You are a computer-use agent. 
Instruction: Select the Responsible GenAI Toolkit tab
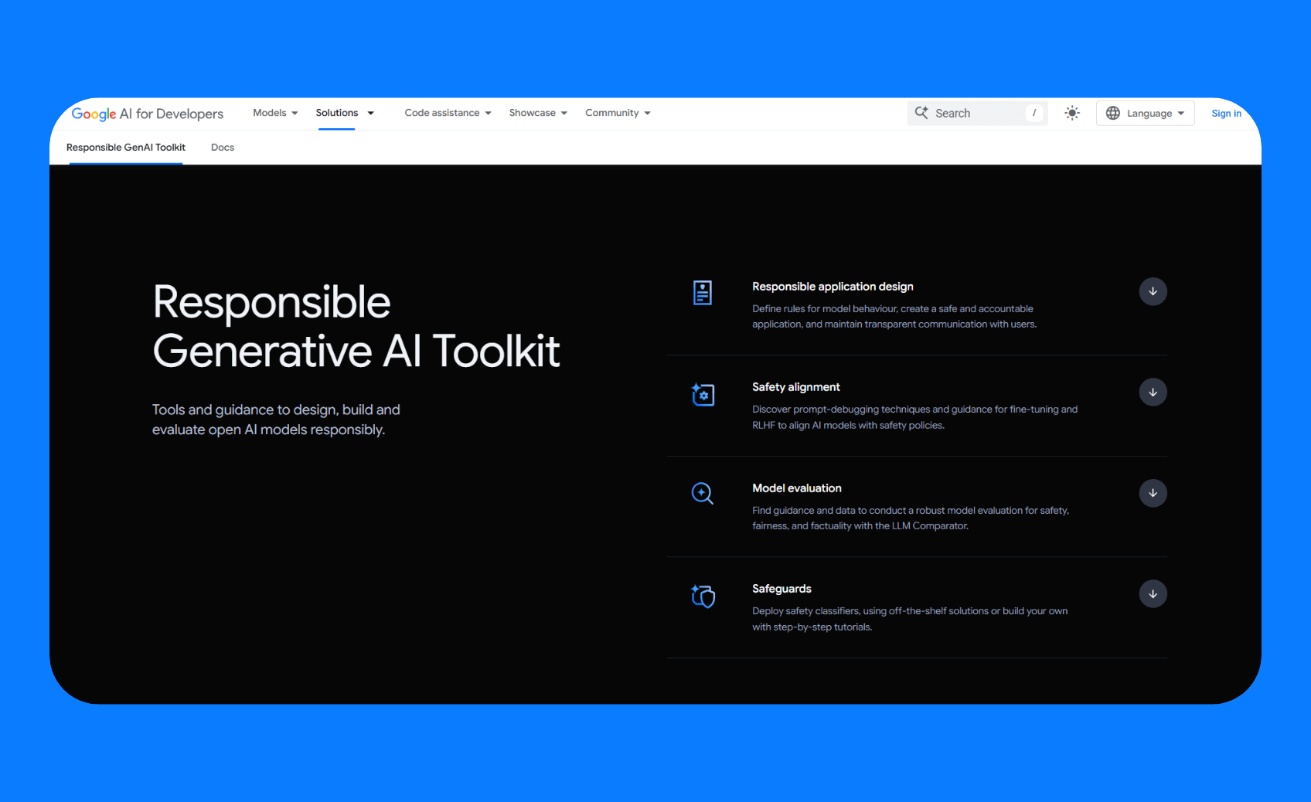(126, 148)
